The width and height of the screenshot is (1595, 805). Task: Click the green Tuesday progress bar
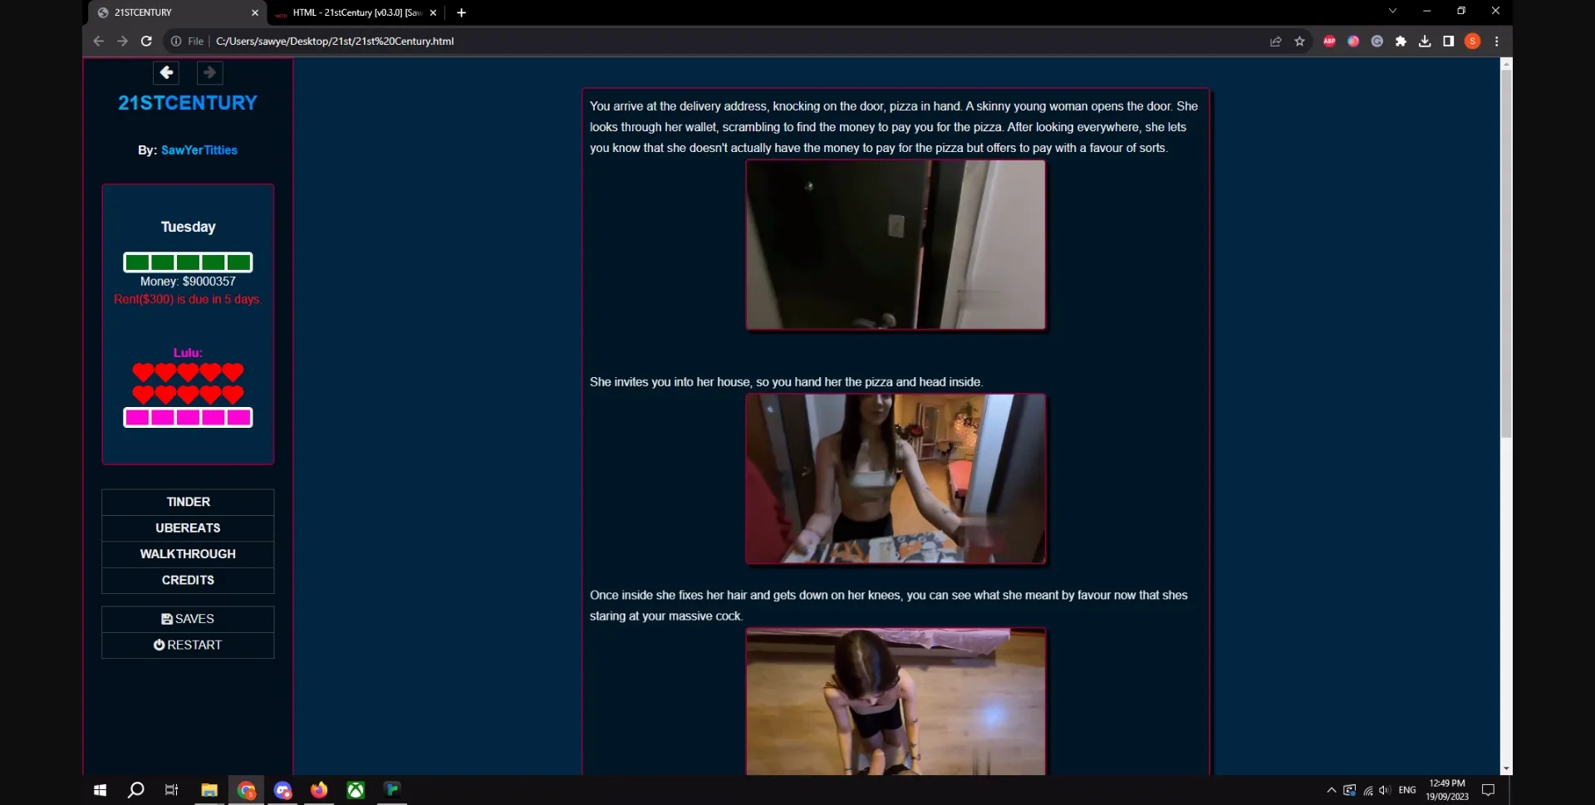click(188, 262)
